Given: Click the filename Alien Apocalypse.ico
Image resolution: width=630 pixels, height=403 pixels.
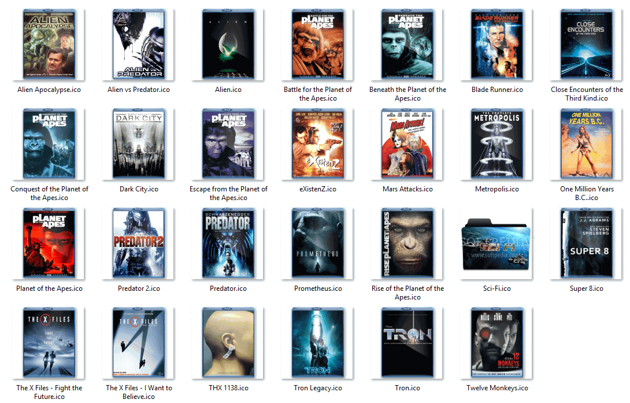Looking at the screenshot, I should (49, 90).
